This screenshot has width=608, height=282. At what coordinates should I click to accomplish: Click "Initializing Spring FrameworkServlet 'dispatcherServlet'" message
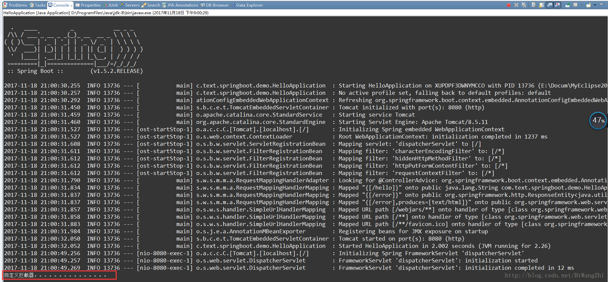pos(431,253)
